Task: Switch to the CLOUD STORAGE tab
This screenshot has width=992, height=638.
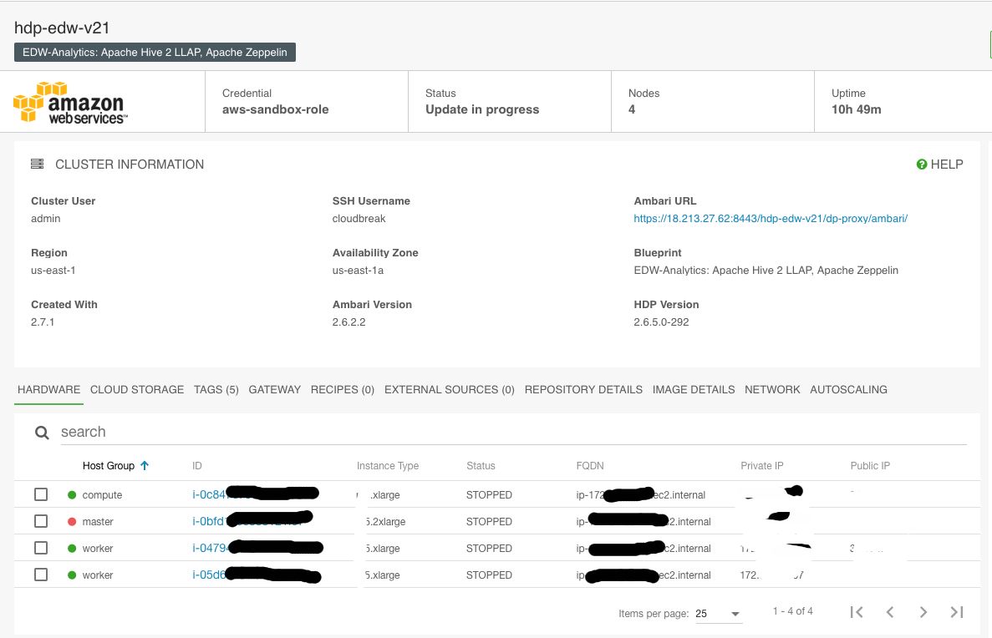Action: pyautogui.click(x=137, y=389)
